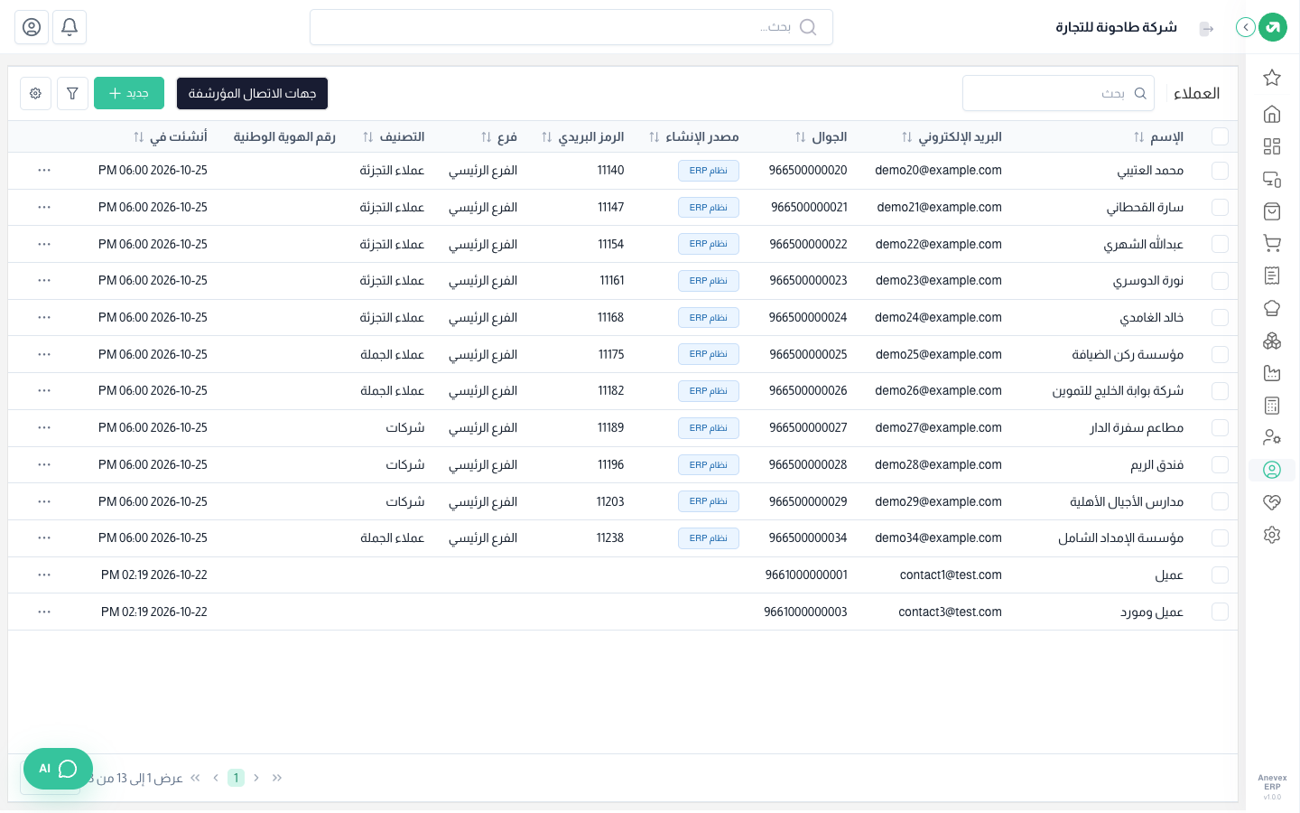
Task: Focus the global search field at top
Action: [571, 27]
